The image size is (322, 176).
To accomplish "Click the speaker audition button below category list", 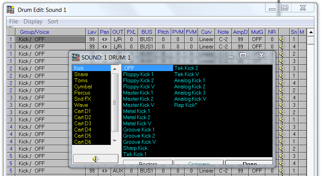I will (95, 159).
